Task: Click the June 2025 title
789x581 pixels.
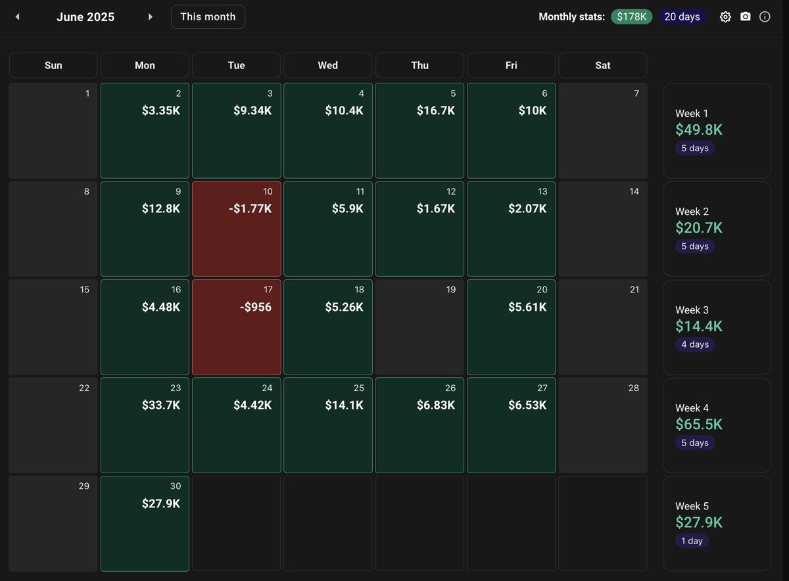Action: 85,16
